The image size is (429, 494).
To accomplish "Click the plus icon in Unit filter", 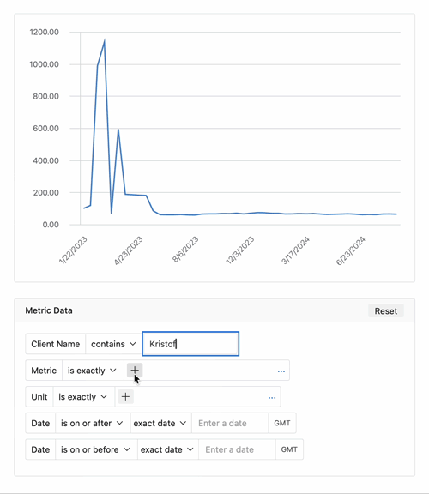I will 125,396.
